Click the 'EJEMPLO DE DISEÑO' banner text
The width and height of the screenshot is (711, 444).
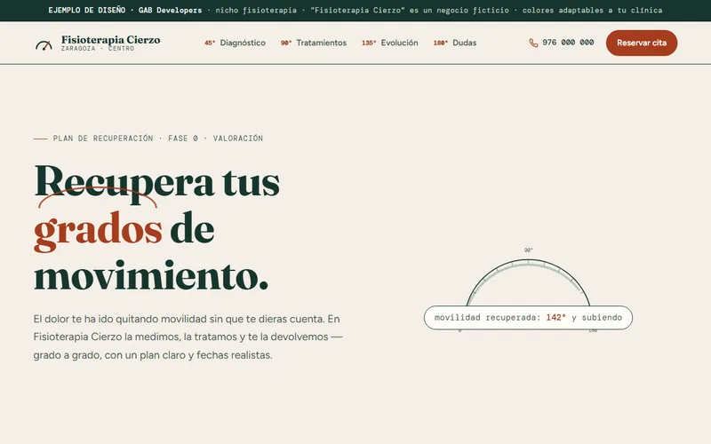pos(86,10)
